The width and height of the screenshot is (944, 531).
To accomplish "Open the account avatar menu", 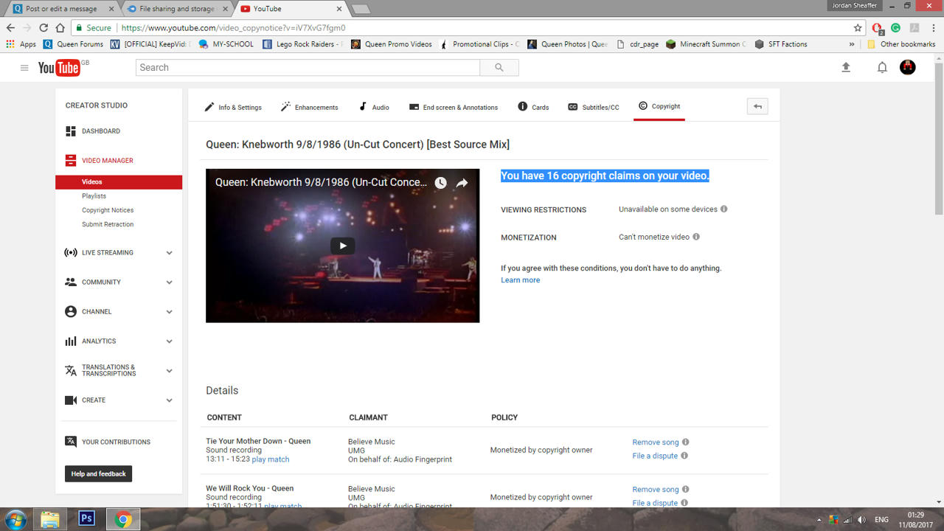I will [908, 67].
